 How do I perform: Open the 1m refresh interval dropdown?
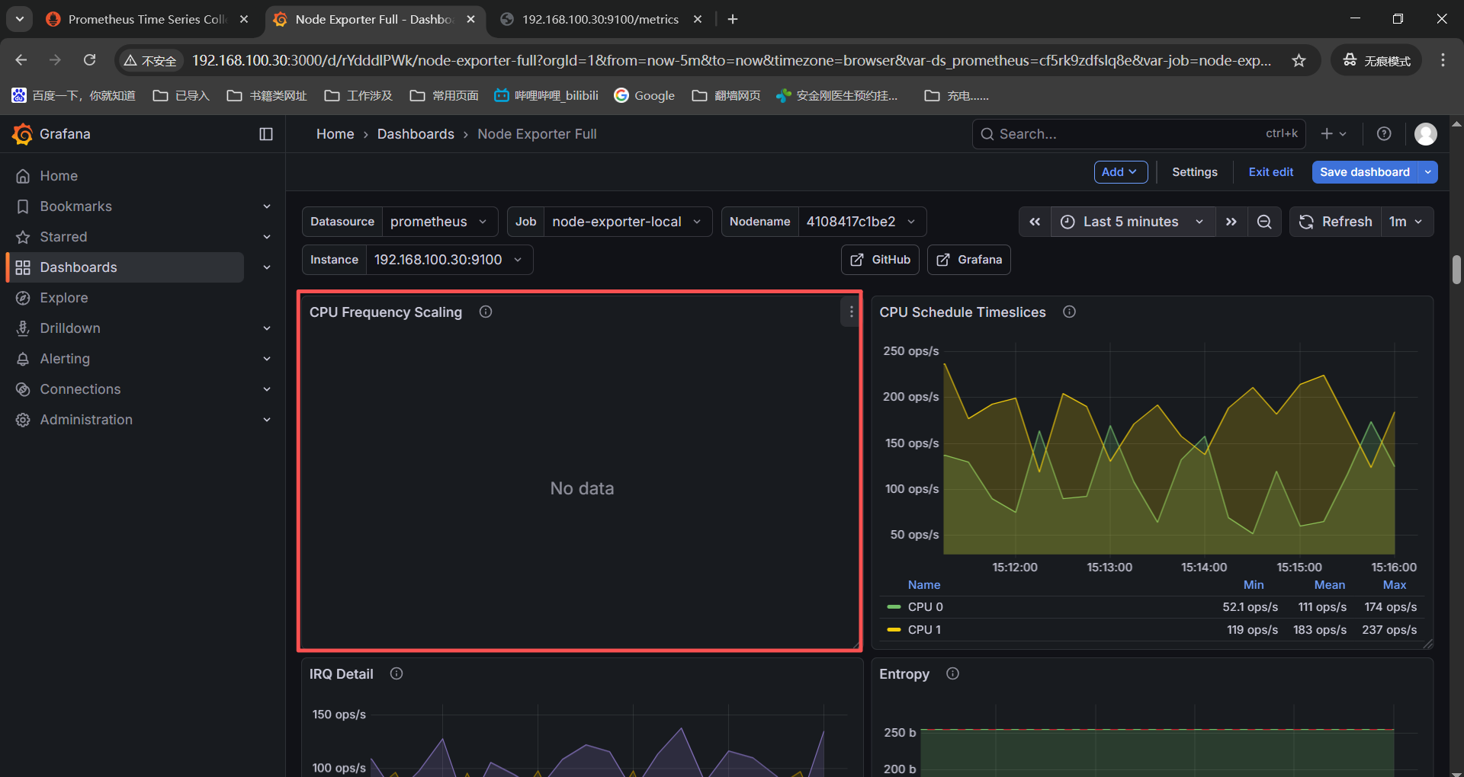(1405, 222)
